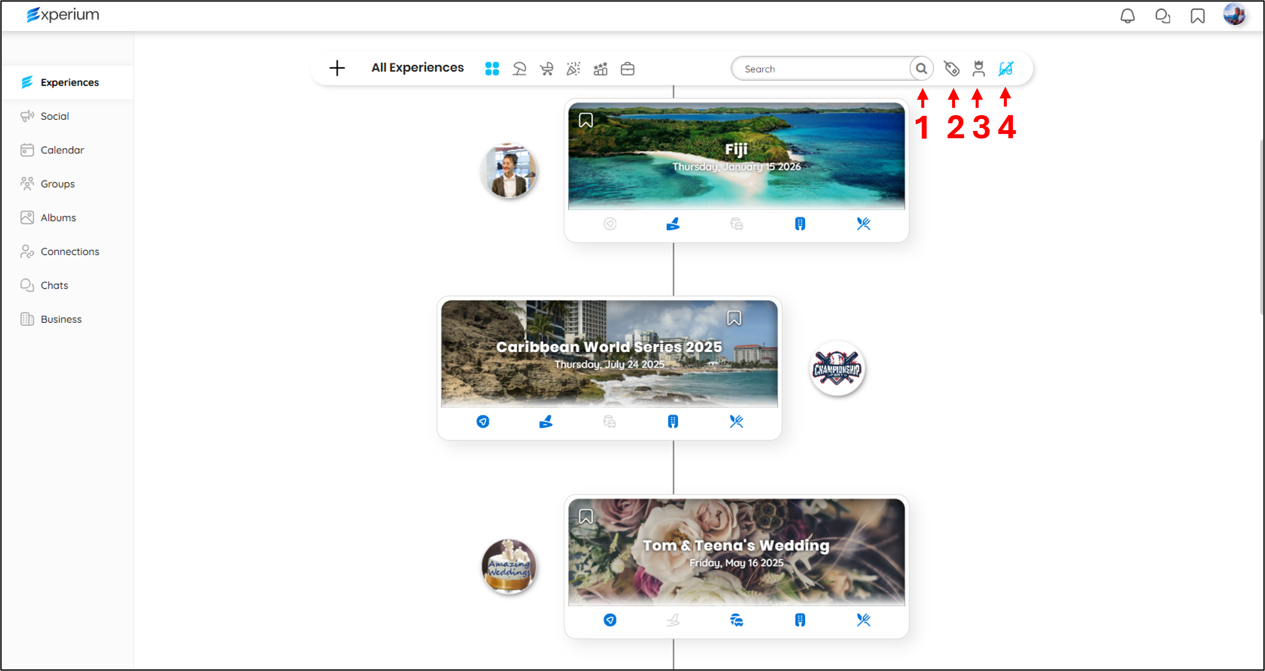The width and height of the screenshot is (1265, 671).
Task: Open Calendar in the sidebar
Action: (62, 150)
